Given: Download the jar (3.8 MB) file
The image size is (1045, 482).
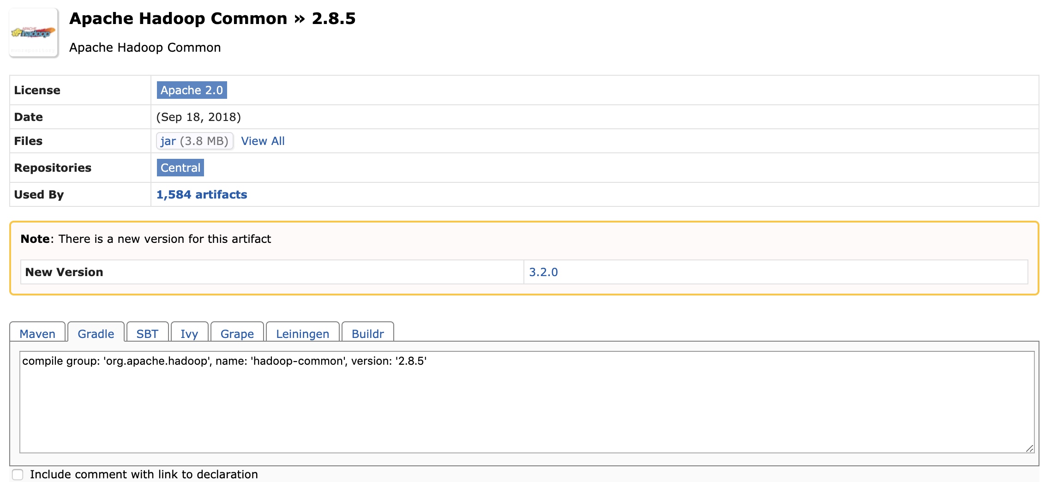Looking at the screenshot, I should (x=194, y=141).
